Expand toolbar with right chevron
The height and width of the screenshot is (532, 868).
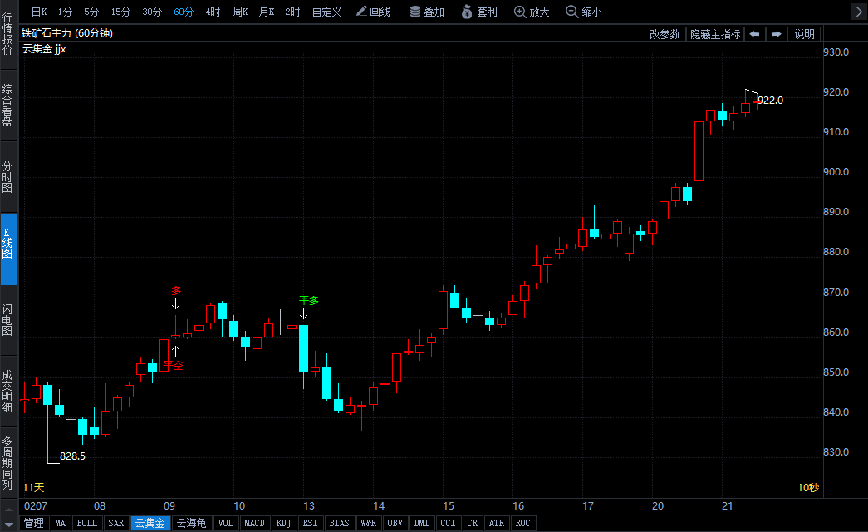pyautogui.click(x=858, y=12)
